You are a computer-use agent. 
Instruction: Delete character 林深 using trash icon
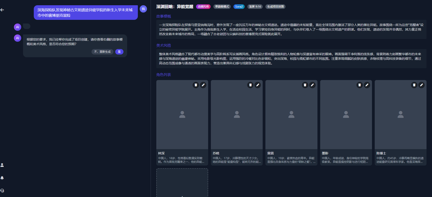[x=196, y=85]
